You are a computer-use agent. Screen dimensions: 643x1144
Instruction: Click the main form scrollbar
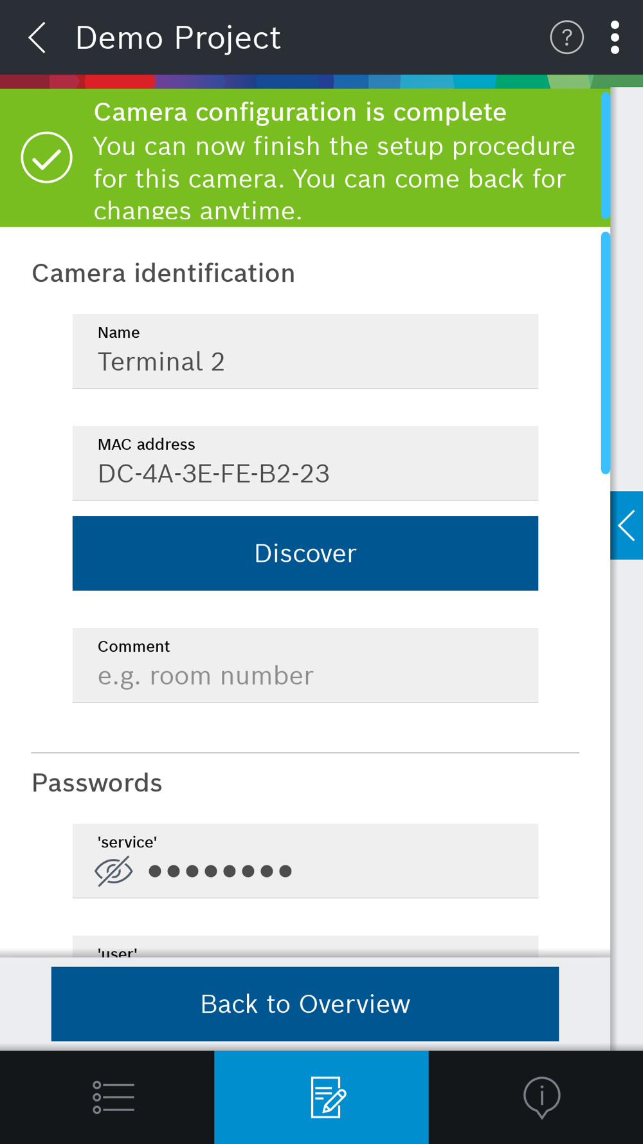605,353
